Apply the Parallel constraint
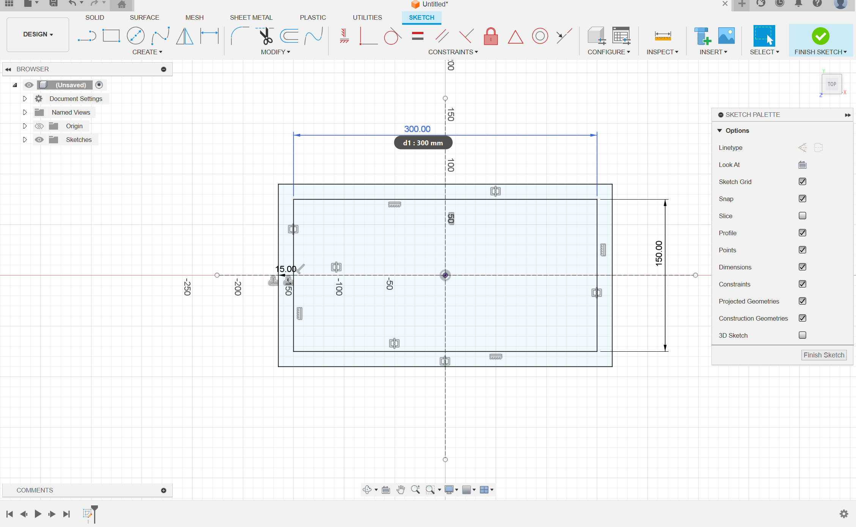This screenshot has width=856, height=527. 442,36
